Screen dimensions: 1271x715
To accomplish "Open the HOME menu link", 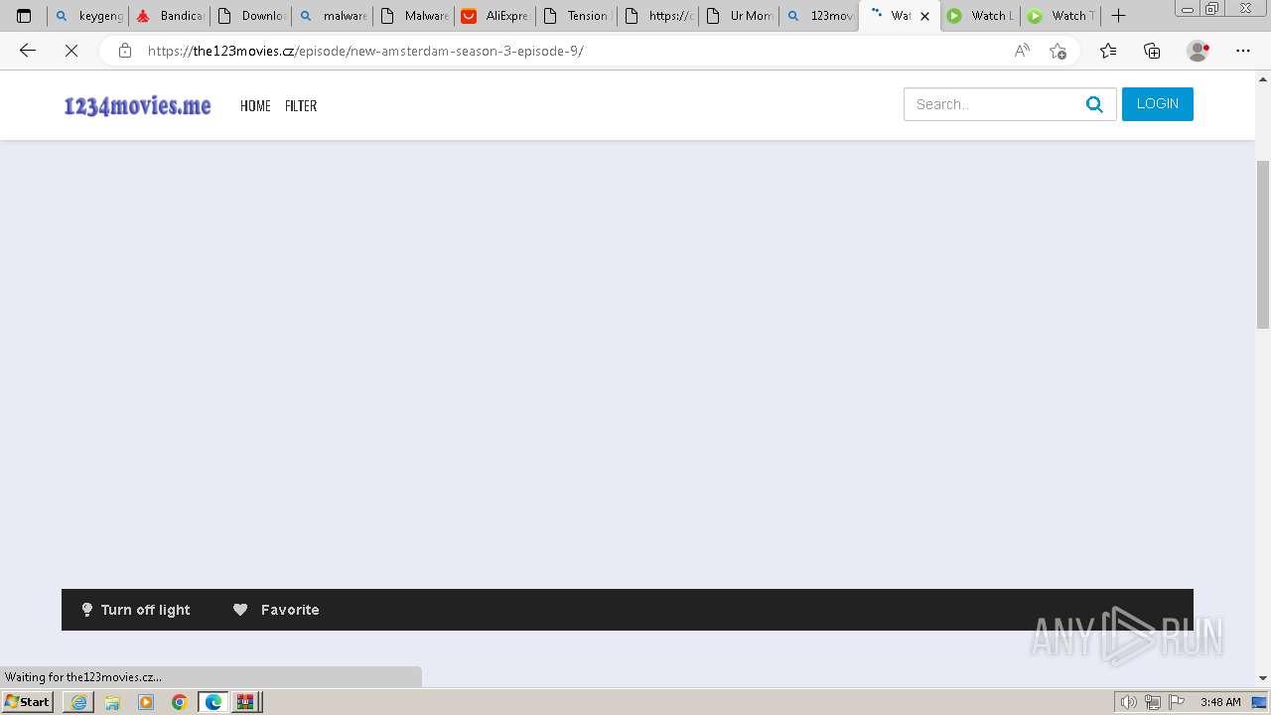I will tap(255, 106).
